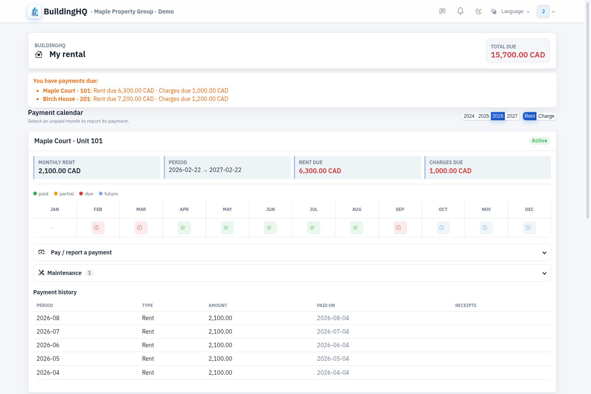Screen dimensions: 591x394
Task: Click the Maintenance count badge 1
Action: coord(89,273)
